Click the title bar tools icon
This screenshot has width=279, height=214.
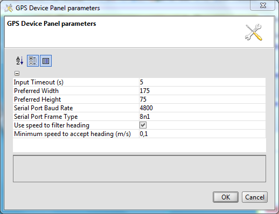9,8
